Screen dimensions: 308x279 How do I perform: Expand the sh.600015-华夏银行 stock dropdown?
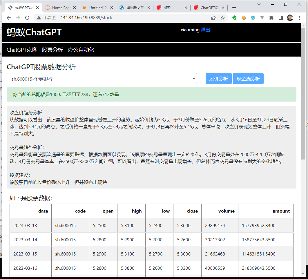102,79
